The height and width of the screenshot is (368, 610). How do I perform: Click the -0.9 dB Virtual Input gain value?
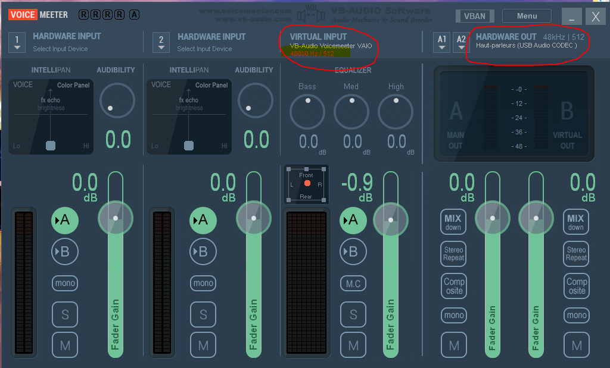point(357,183)
